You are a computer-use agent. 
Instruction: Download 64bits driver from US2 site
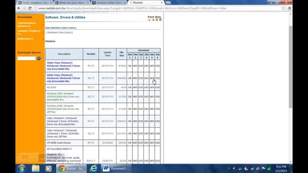tap(157, 78)
